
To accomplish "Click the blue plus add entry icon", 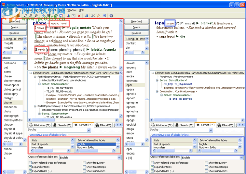I will [x=43, y=16].
